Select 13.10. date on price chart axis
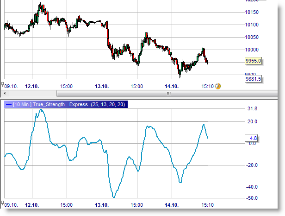This screenshot has height=216, width=285. (101, 86)
